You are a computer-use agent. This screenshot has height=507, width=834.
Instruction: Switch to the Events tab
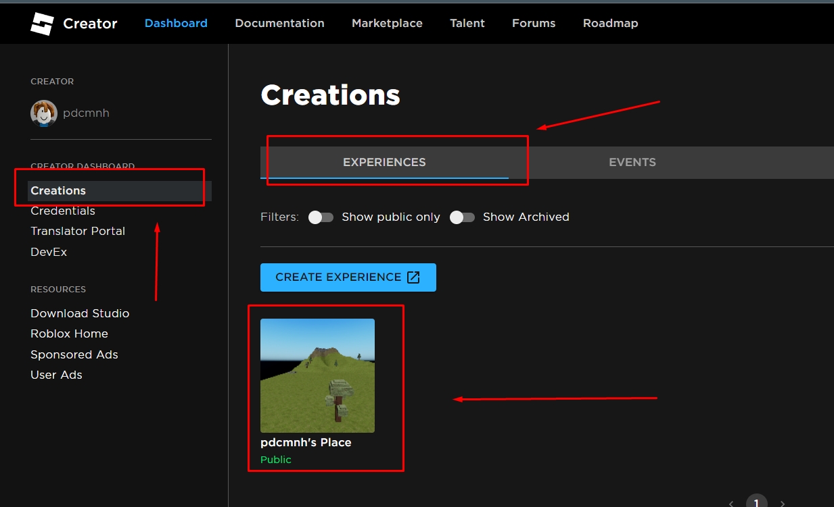click(x=632, y=162)
